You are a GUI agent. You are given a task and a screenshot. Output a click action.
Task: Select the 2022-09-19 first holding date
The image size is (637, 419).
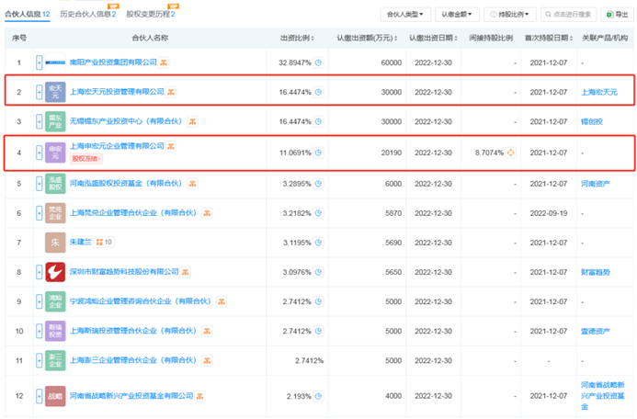click(549, 213)
